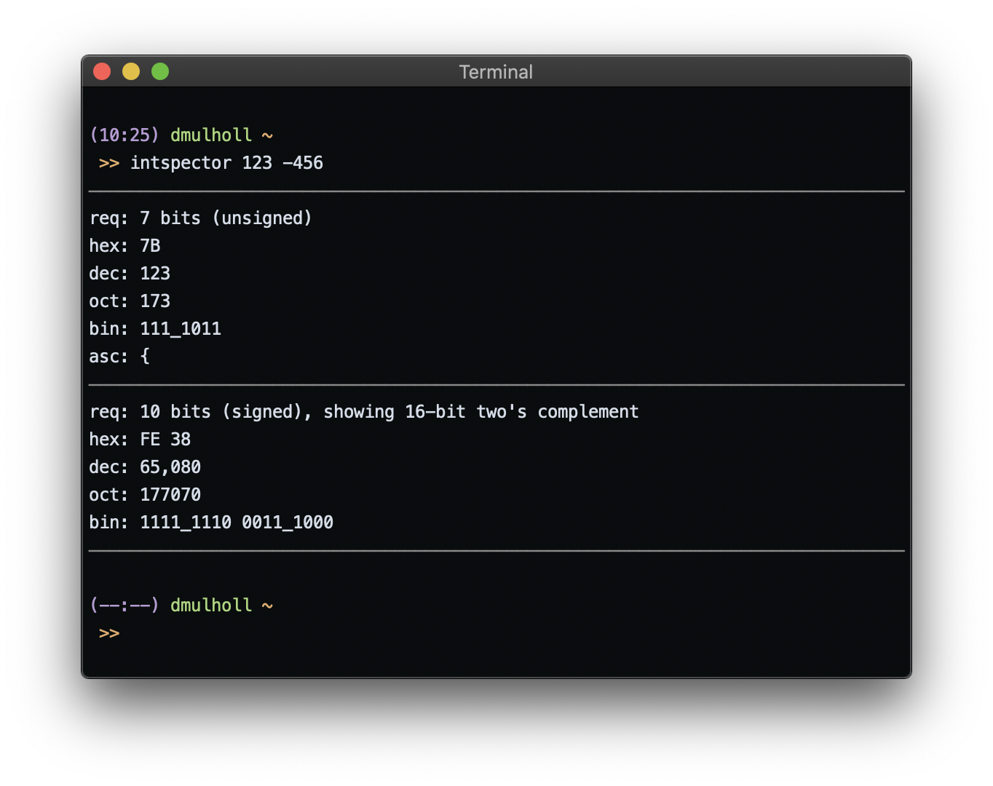This screenshot has height=786, width=993.
Task: Select the 'req: 10 bits (signed)' line
Action: (x=364, y=412)
